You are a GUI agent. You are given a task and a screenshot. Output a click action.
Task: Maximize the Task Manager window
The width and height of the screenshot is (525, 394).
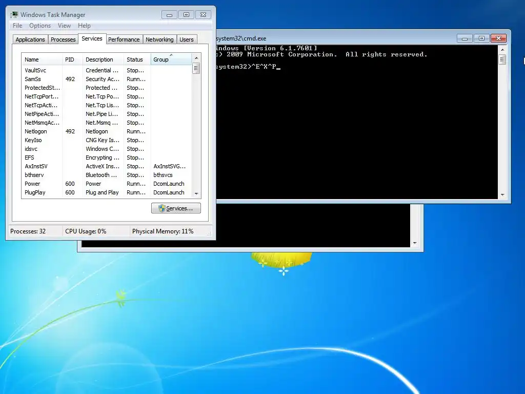pyautogui.click(x=187, y=15)
